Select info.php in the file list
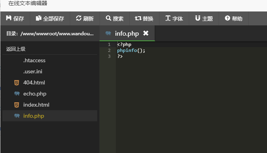 click(x=50, y=116)
